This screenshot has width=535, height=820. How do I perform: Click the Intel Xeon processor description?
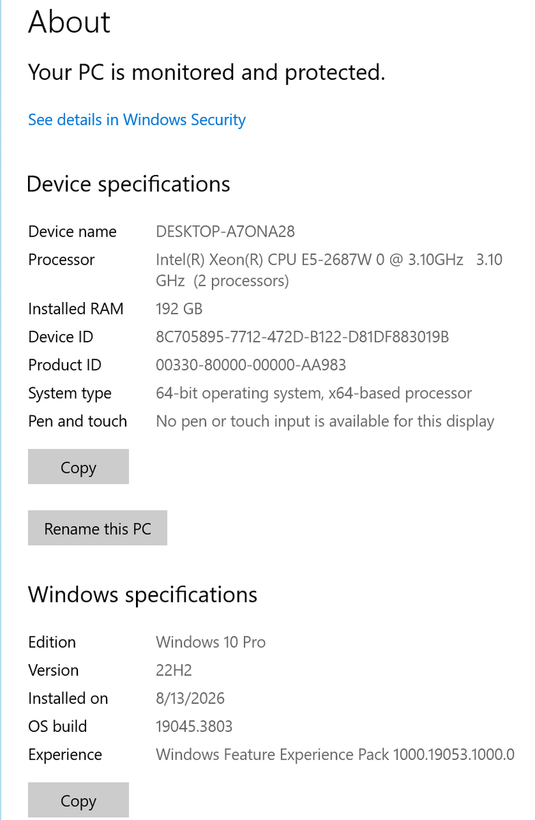click(x=329, y=270)
